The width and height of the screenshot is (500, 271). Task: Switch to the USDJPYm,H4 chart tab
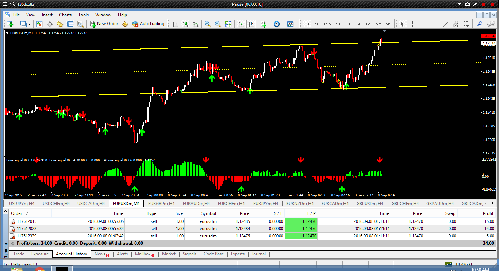point(22,204)
